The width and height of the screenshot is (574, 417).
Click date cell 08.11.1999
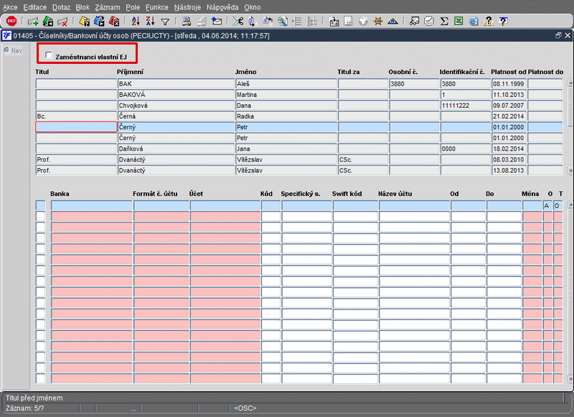point(509,84)
